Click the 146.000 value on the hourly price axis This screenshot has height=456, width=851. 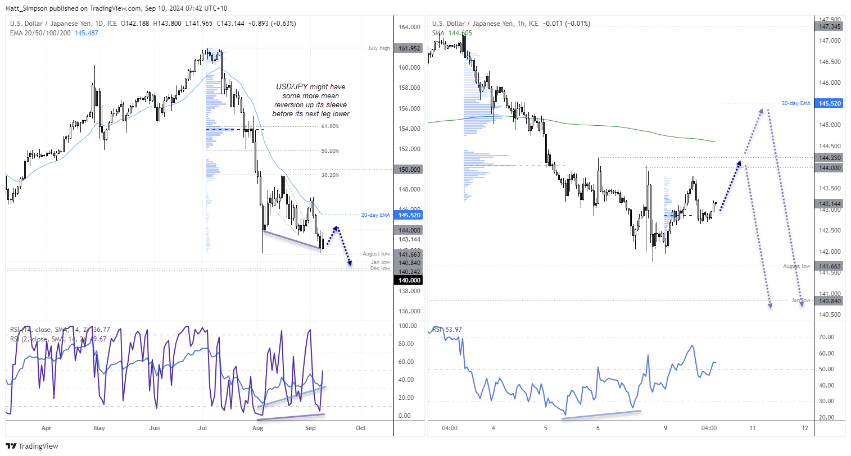click(x=830, y=83)
